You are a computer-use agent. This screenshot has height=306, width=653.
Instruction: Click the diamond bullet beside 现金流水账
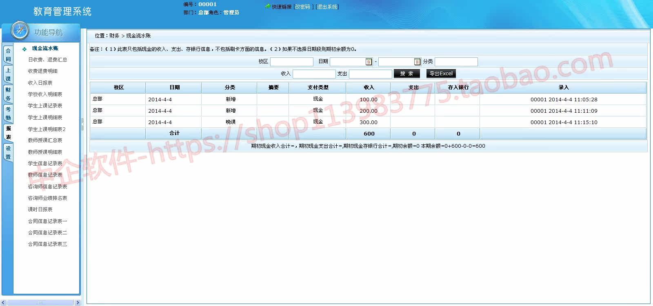click(x=24, y=49)
